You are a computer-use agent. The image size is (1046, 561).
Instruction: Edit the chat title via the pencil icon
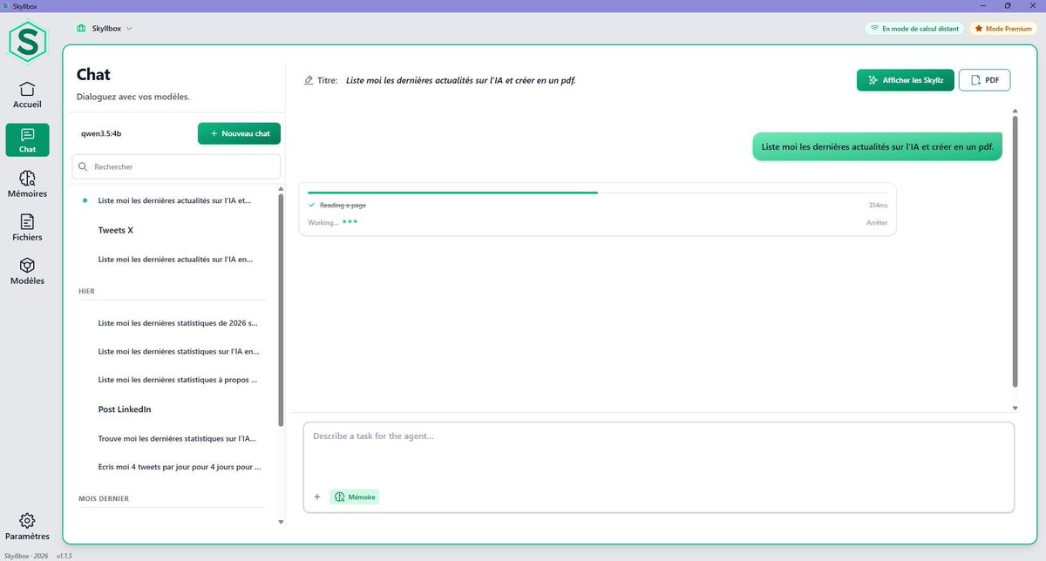click(x=309, y=79)
